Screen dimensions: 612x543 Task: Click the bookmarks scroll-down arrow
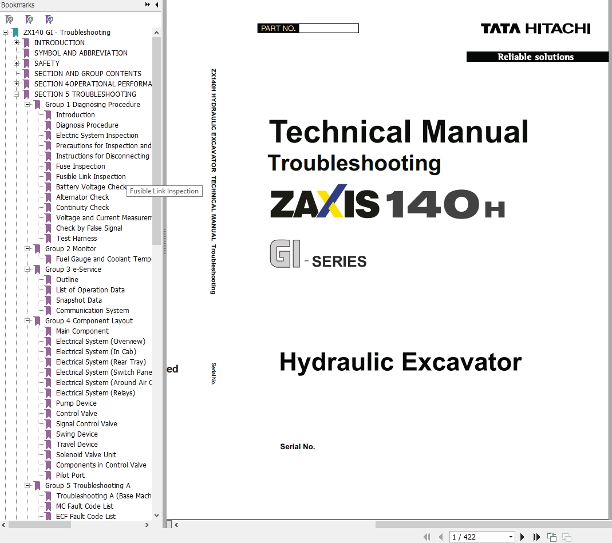pyautogui.click(x=156, y=516)
